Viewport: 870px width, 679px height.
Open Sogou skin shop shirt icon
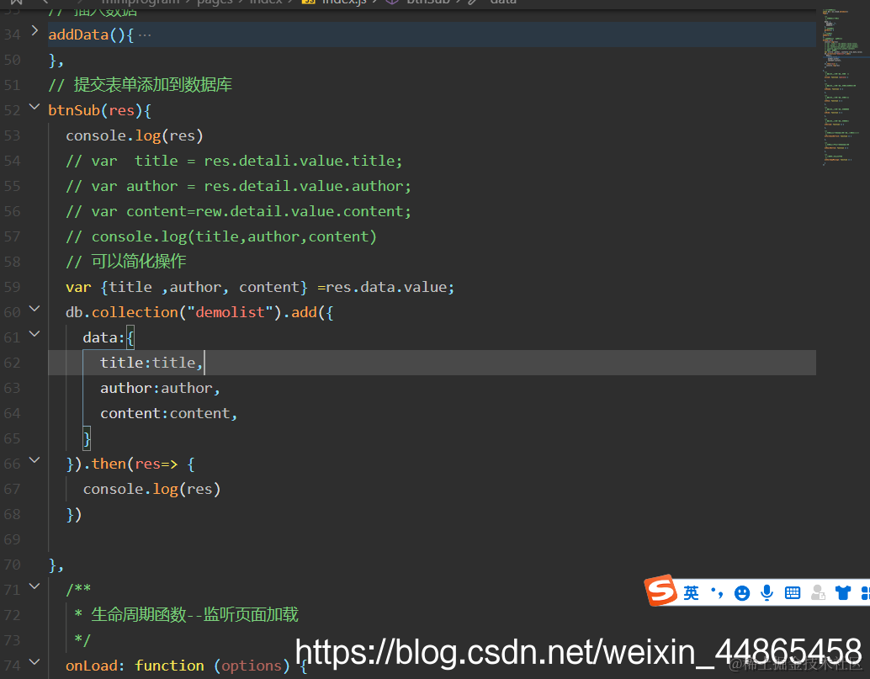(x=843, y=593)
